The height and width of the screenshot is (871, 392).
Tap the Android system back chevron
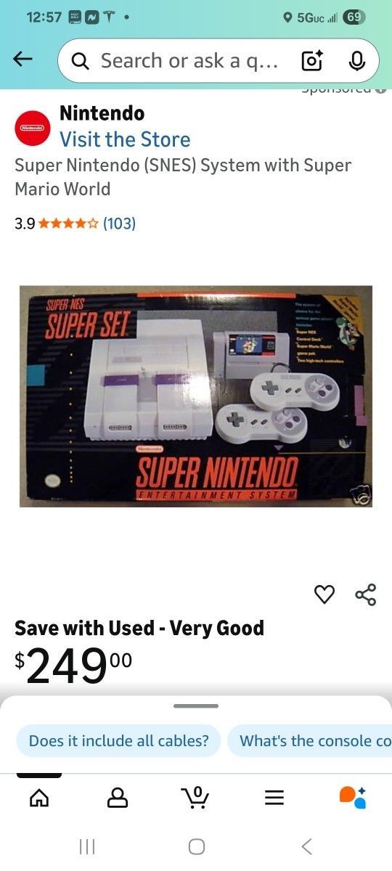[306, 846]
